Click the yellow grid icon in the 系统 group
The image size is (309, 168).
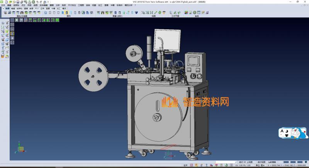point(203,13)
